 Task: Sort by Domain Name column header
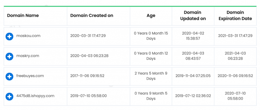click(x=23, y=15)
